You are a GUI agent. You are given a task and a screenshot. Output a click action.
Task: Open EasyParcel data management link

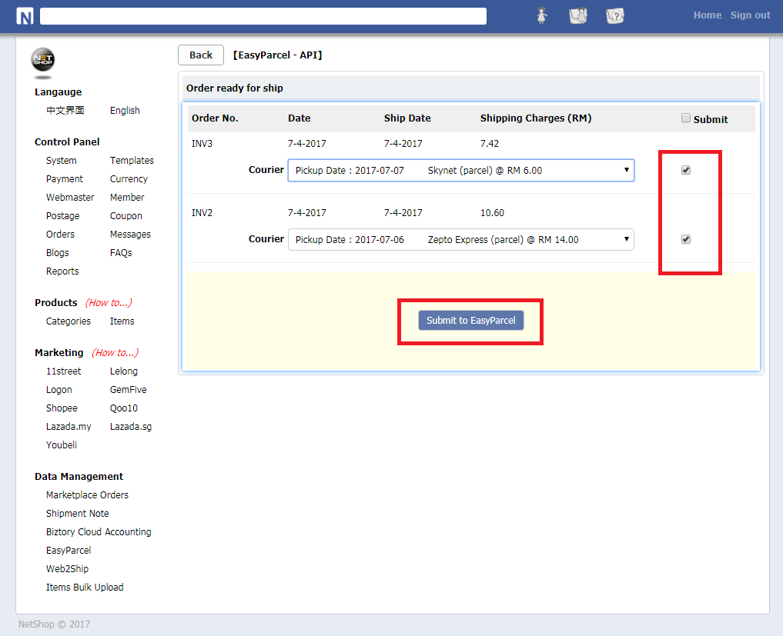pos(69,550)
